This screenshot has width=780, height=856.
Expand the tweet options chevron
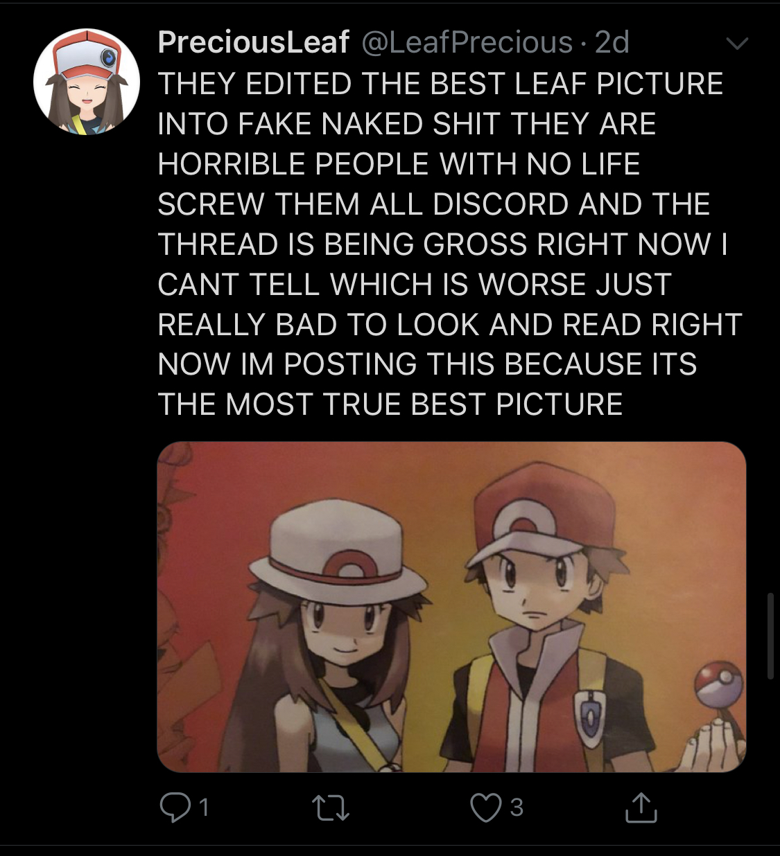click(736, 44)
